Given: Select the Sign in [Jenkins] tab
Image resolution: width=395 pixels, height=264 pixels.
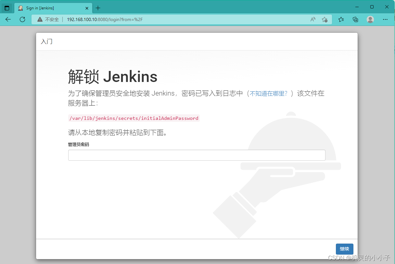Looking at the screenshot, I should 54,8.
